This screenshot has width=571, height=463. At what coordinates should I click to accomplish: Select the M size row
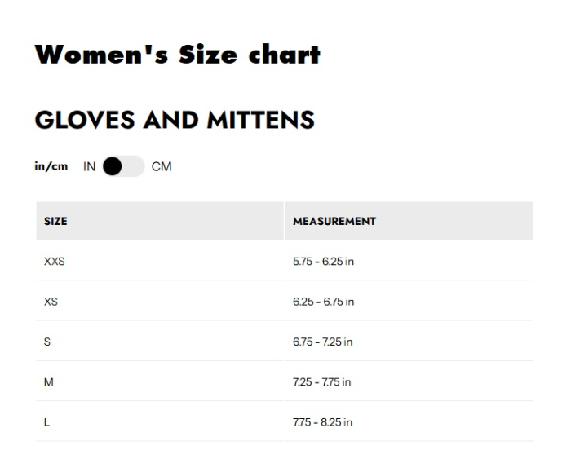[x=285, y=381]
